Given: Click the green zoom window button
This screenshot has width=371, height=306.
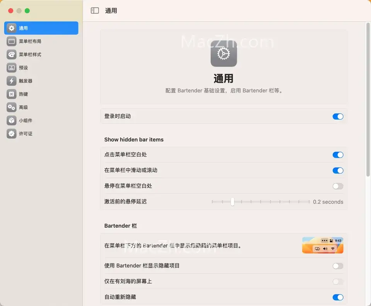Looking at the screenshot, I should click(27, 11).
